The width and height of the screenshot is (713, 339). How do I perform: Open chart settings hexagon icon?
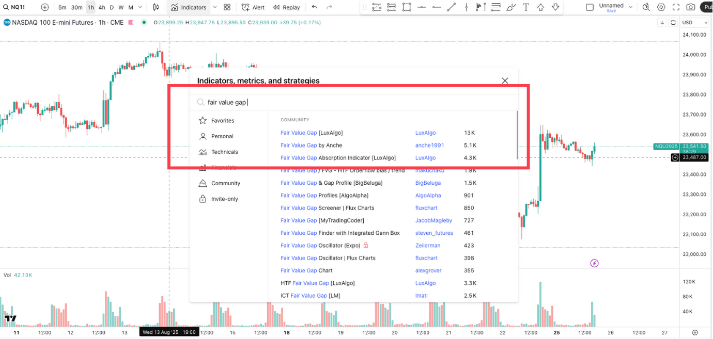661,7
